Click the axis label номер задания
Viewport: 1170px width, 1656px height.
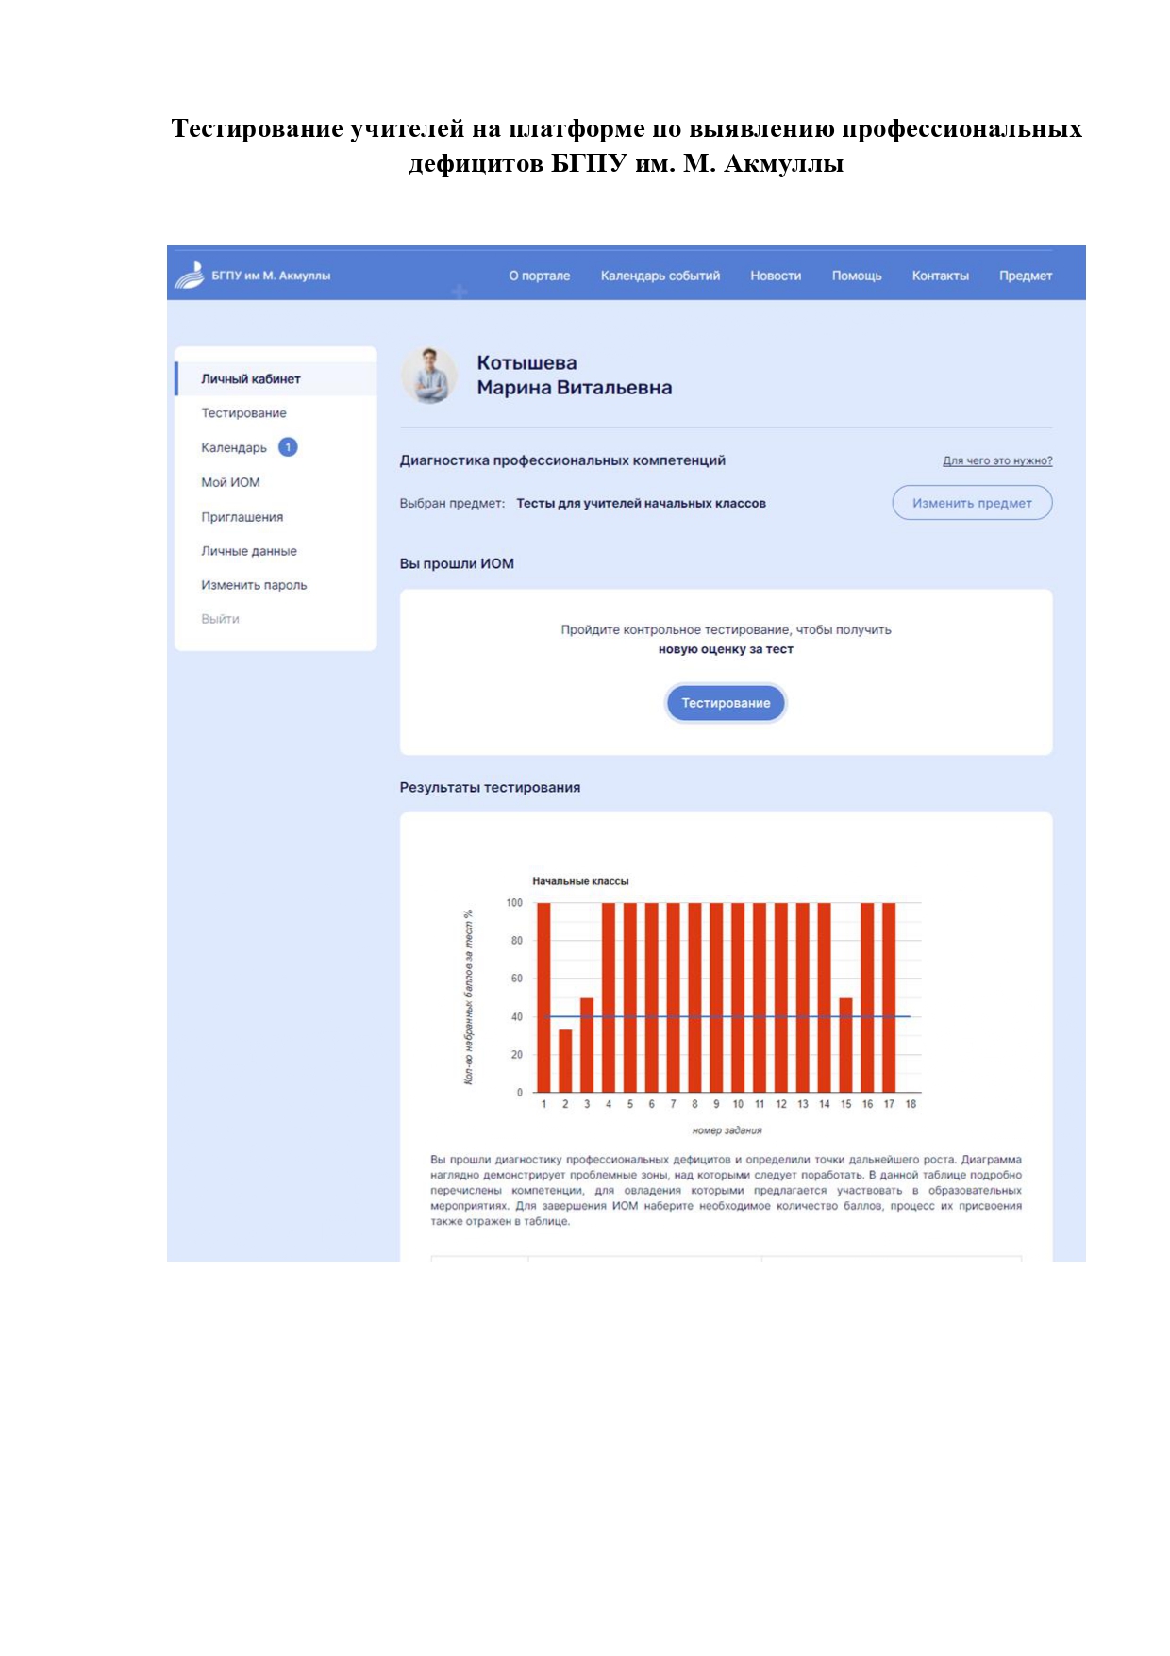[x=727, y=1130]
